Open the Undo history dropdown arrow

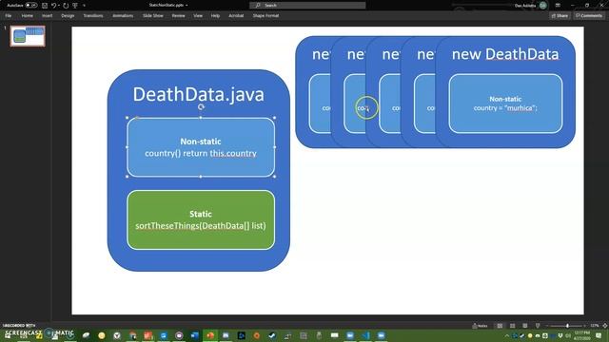pos(59,6)
